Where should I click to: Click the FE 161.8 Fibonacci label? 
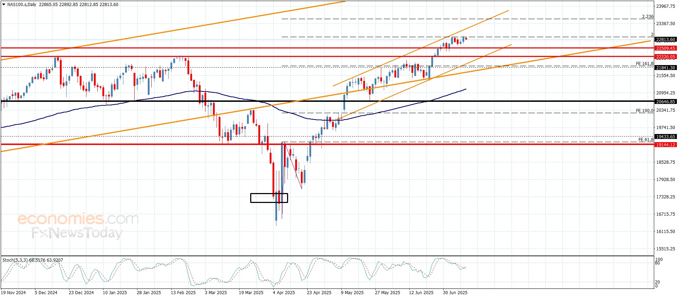tap(644, 64)
